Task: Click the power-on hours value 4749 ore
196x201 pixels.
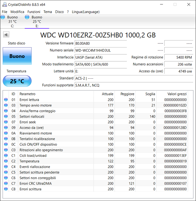Action: click(179, 71)
